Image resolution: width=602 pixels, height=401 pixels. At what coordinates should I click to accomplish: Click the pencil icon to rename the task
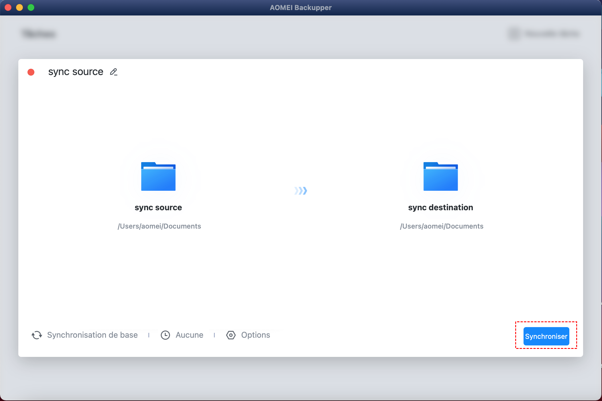point(113,72)
